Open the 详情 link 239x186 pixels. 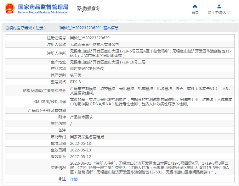tap(74, 179)
